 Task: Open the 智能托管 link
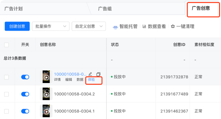click(128, 26)
